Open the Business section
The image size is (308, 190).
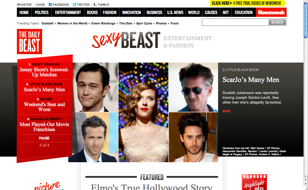click(x=154, y=12)
